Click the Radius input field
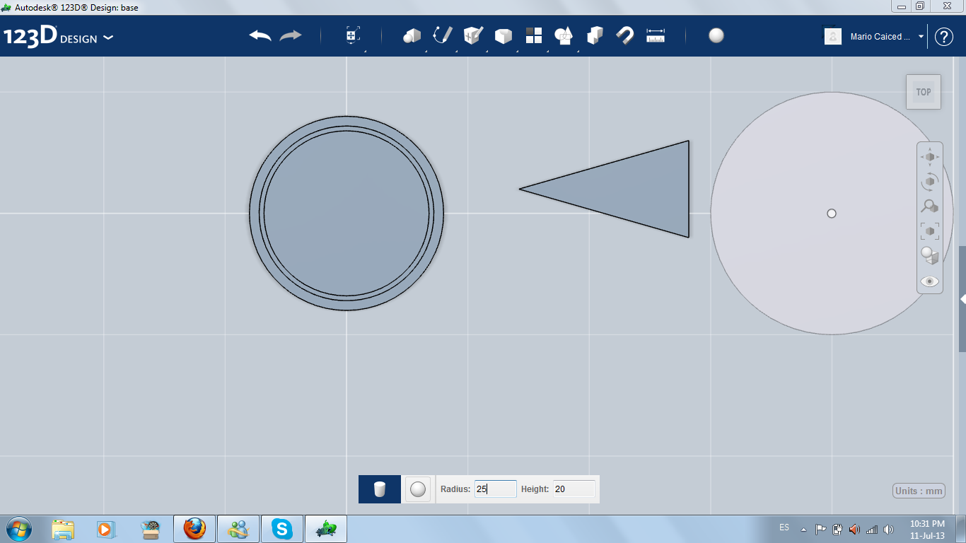 [495, 489]
